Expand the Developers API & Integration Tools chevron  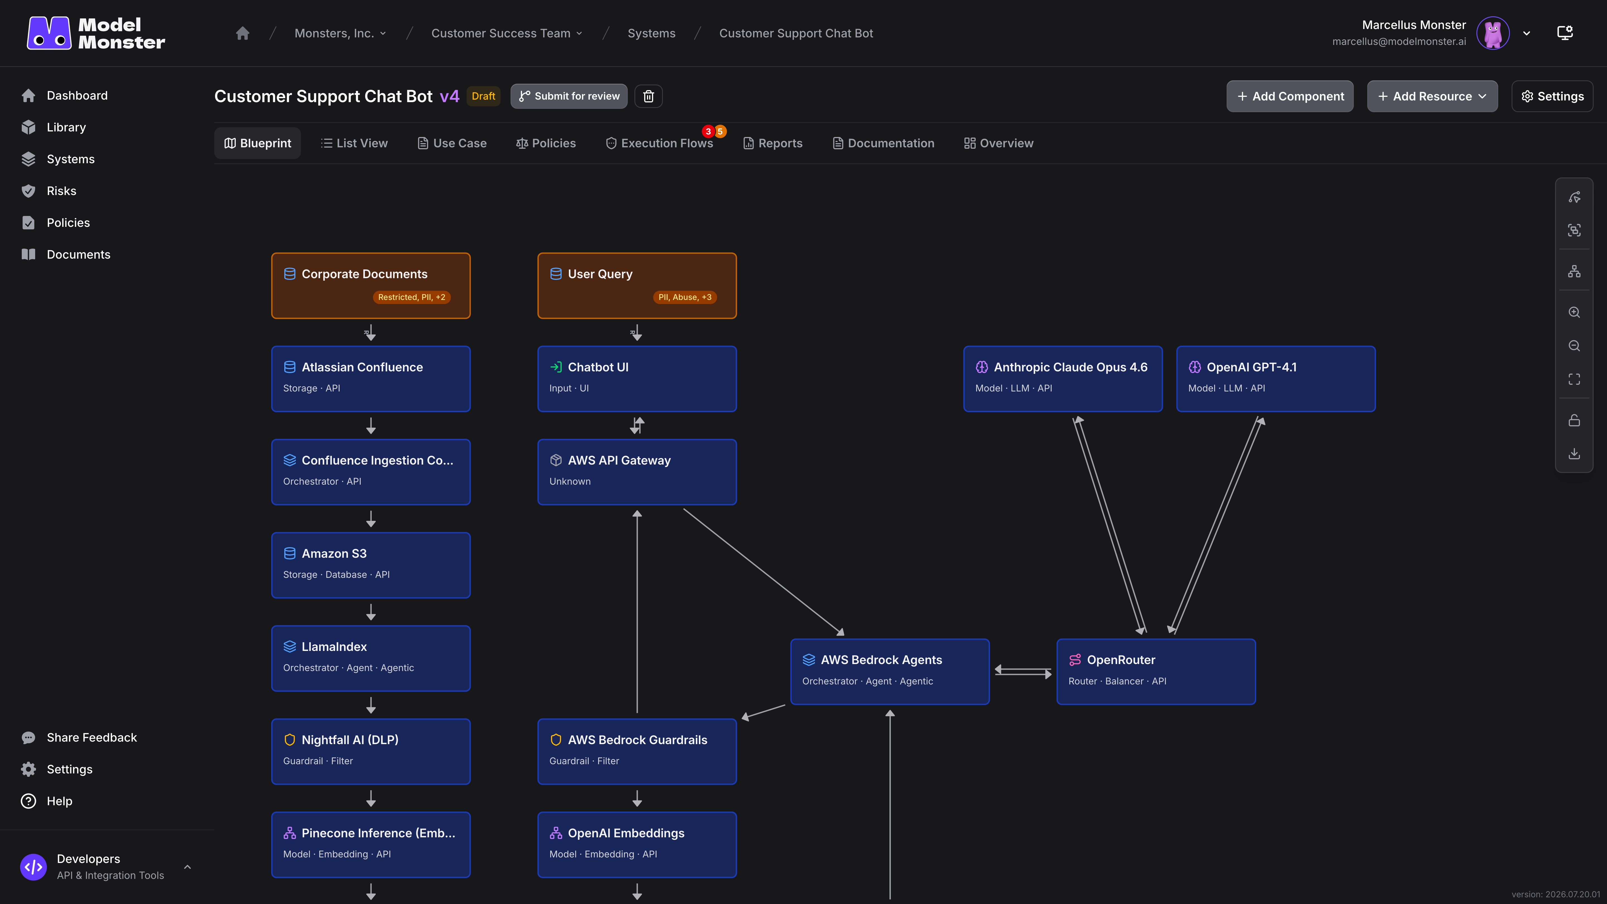[187, 867]
